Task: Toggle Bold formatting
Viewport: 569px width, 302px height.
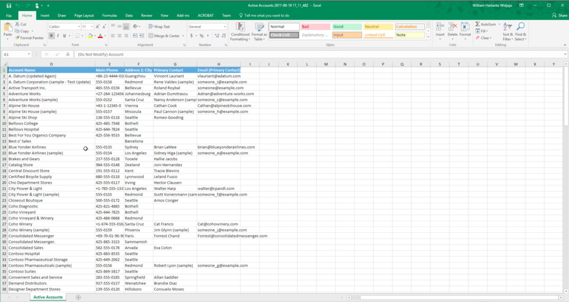Action: 51,36
